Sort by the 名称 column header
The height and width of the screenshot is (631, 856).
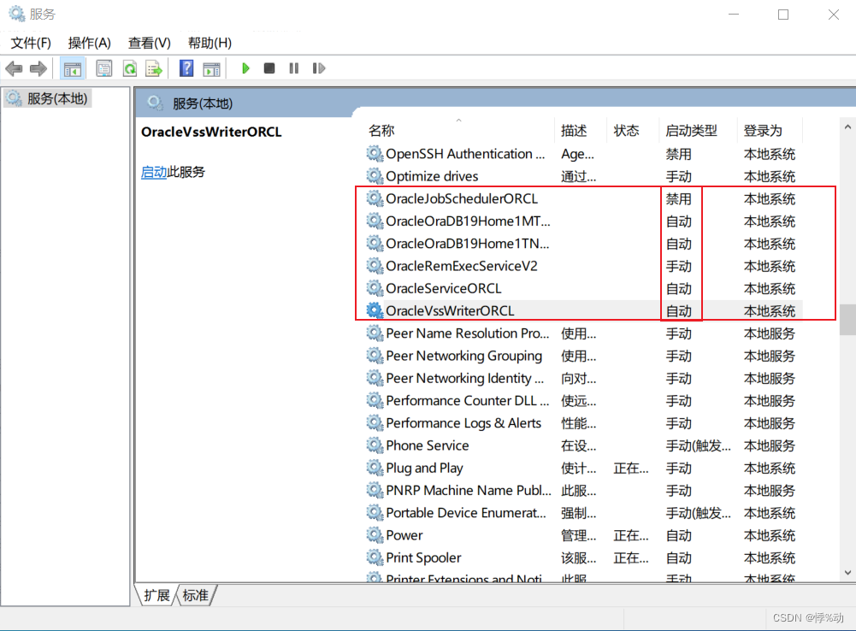click(x=381, y=131)
